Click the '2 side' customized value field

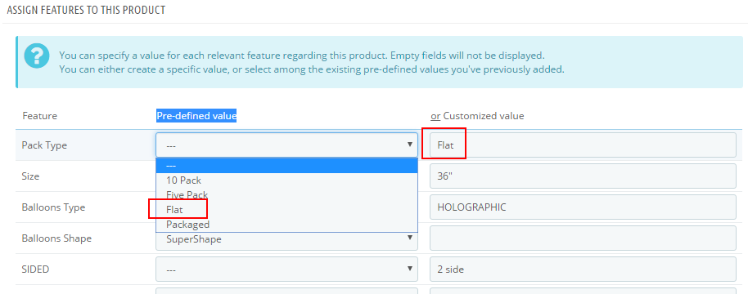(x=583, y=269)
